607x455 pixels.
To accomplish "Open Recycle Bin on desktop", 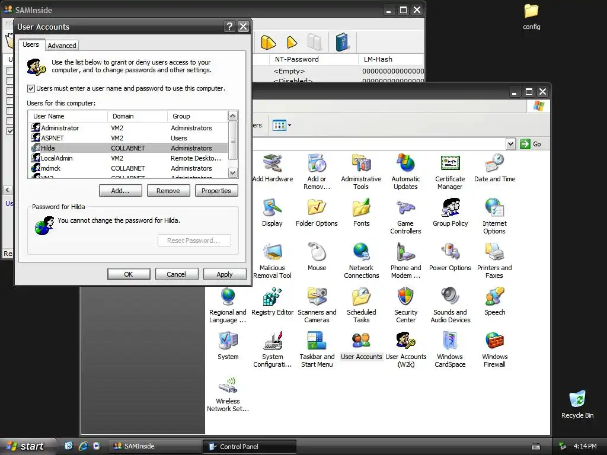I will tap(577, 405).
